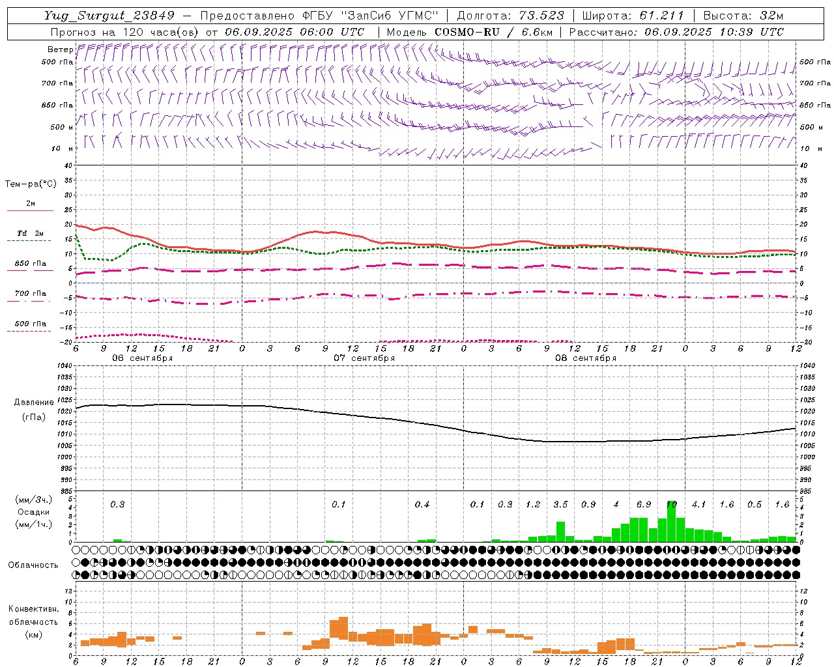Click the 0.4 precipitation amount

422,504
